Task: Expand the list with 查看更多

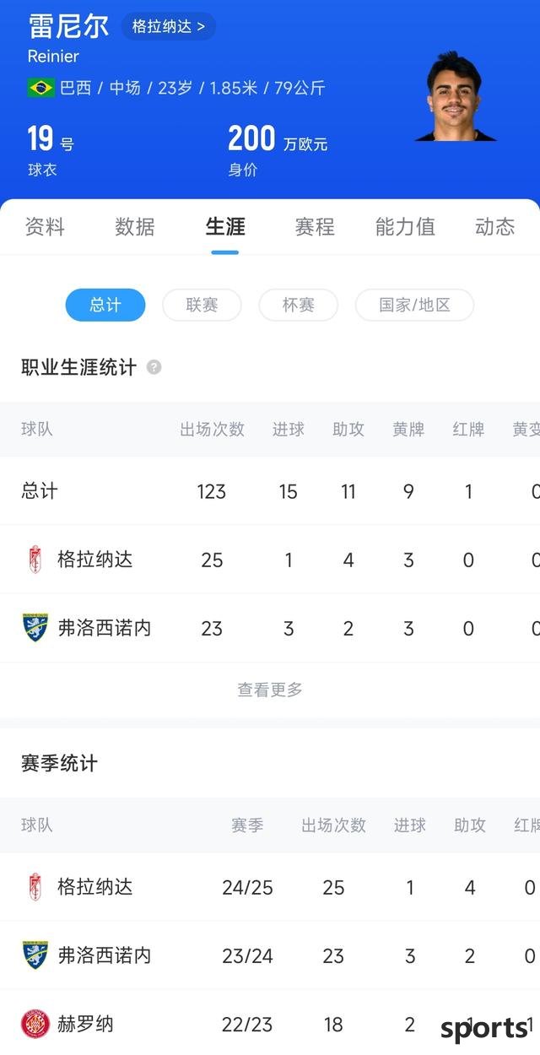Action: 270,690
